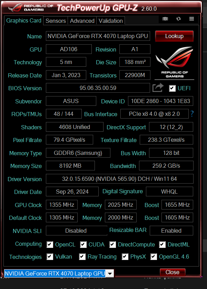Screen dimensions: 207x289
Task: Click the Die Size value 188 mm²
Action: [x=135, y=62]
